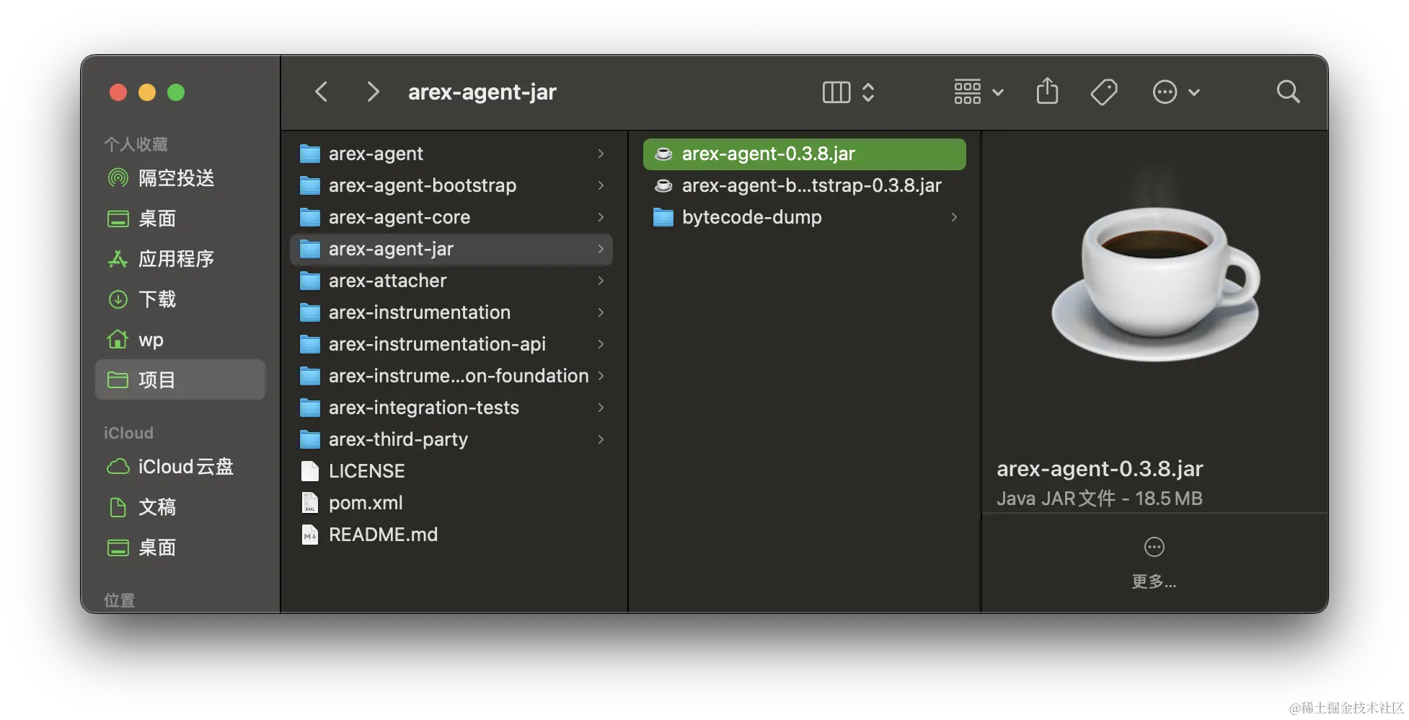Open Downloads (下载) in sidebar
Screen dimensions: 1409x720
(157, 299)
